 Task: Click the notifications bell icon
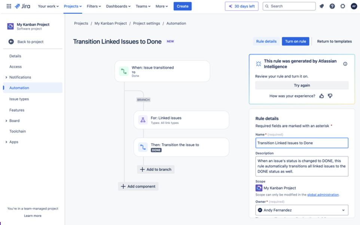tap(321, 6)
